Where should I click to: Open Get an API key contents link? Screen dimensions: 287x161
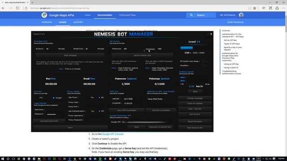pyautogui.click(x=230, y=40)
